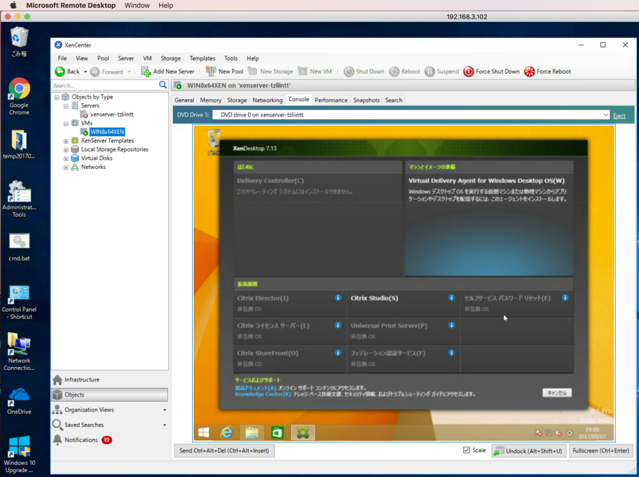639x477 pixels.
Task: Click the Shut Down power icon
Action: coord(349,72)
